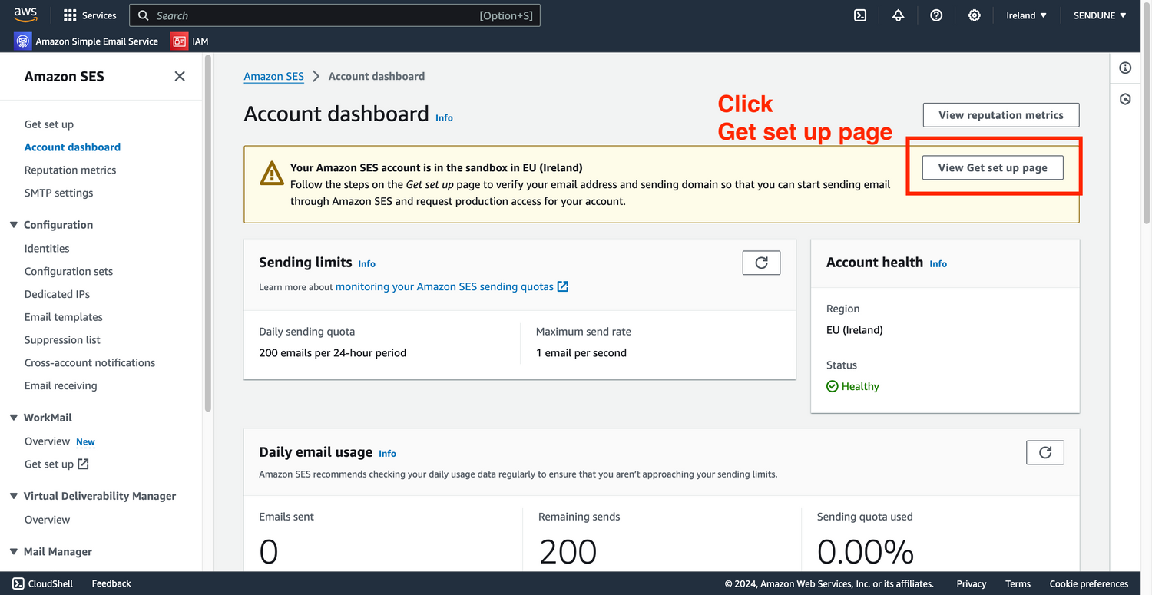This screenshot has height=595, width=1152.
Task: Open the SENDUNE account dropdown
Action: tap(1100, 15)
